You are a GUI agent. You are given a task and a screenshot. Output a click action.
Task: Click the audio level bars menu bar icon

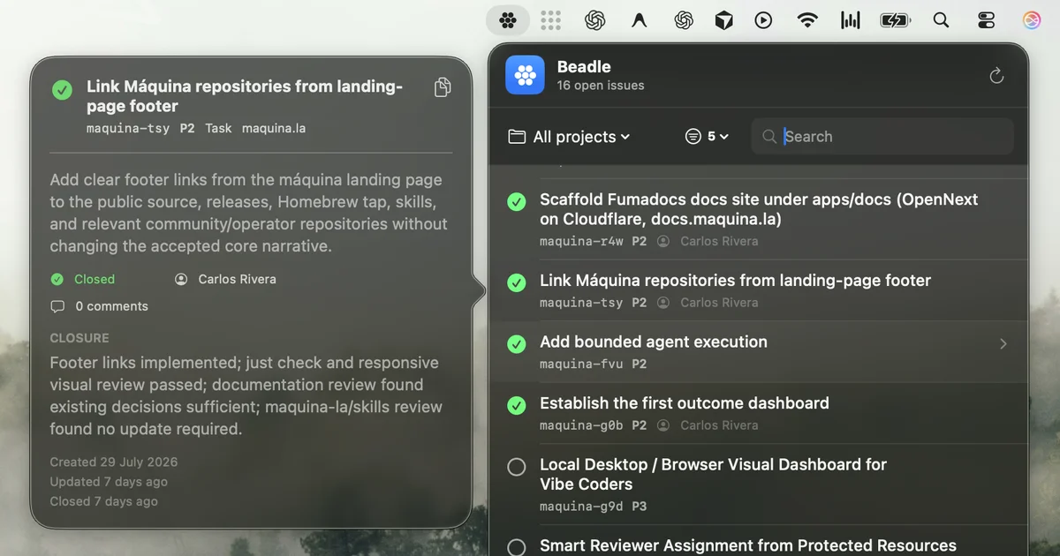[x=850, y=19]
